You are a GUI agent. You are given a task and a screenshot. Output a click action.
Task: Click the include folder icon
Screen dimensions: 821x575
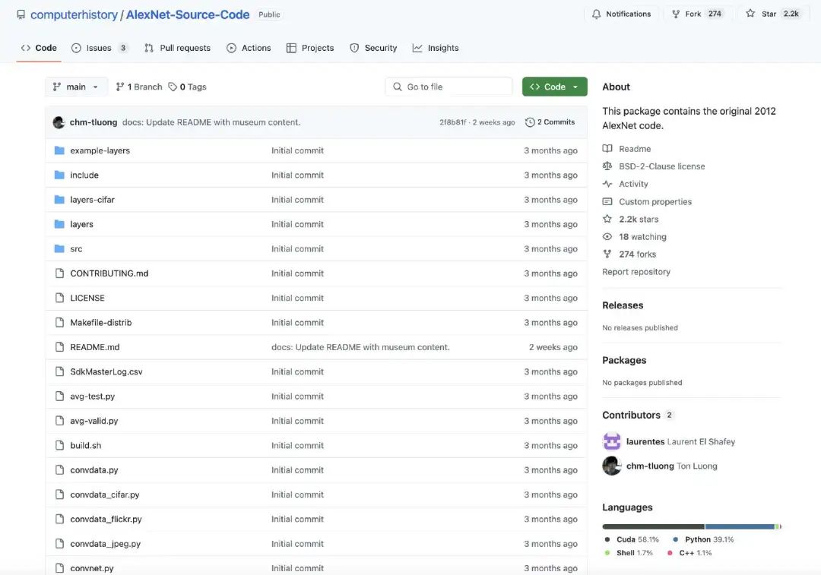click(59, 175)
